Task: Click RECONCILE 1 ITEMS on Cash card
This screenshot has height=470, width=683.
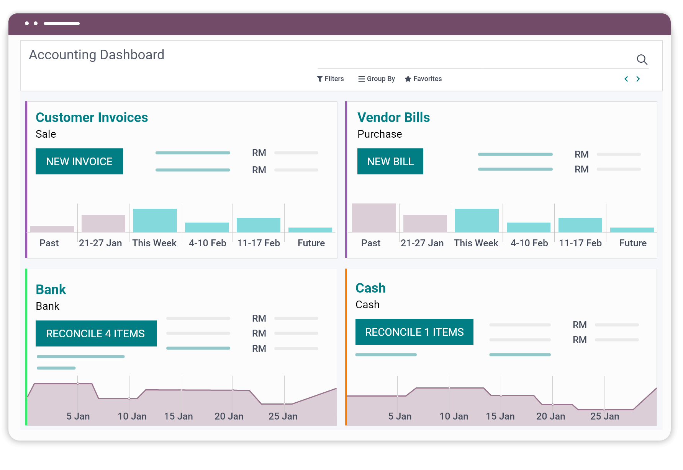Action: coord(414,332)
